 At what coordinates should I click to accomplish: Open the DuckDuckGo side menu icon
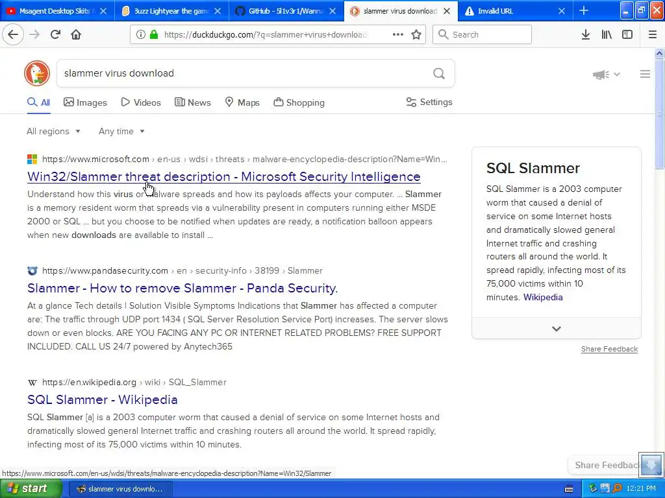[645, 74]
